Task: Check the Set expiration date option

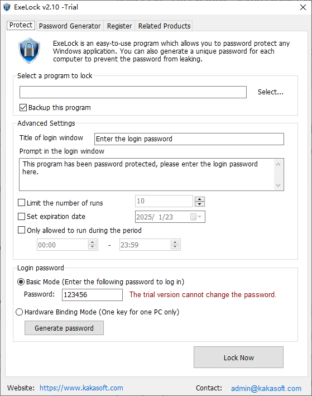Action: click(x=21, y=217)
